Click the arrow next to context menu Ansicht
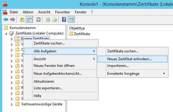Viewport: 173px width, 112px height. pyautogui.click(x=94, y=59)
